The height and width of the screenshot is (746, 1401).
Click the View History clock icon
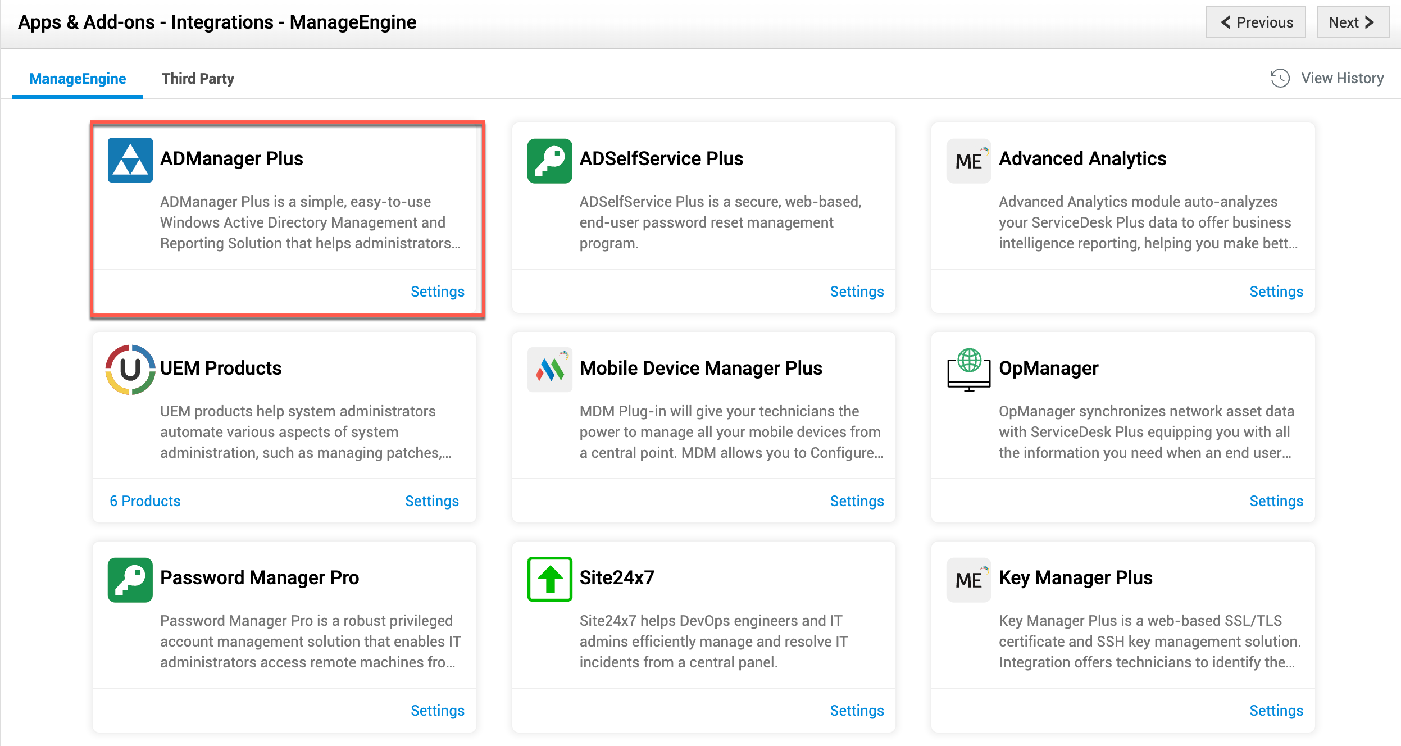(1280, 78)
